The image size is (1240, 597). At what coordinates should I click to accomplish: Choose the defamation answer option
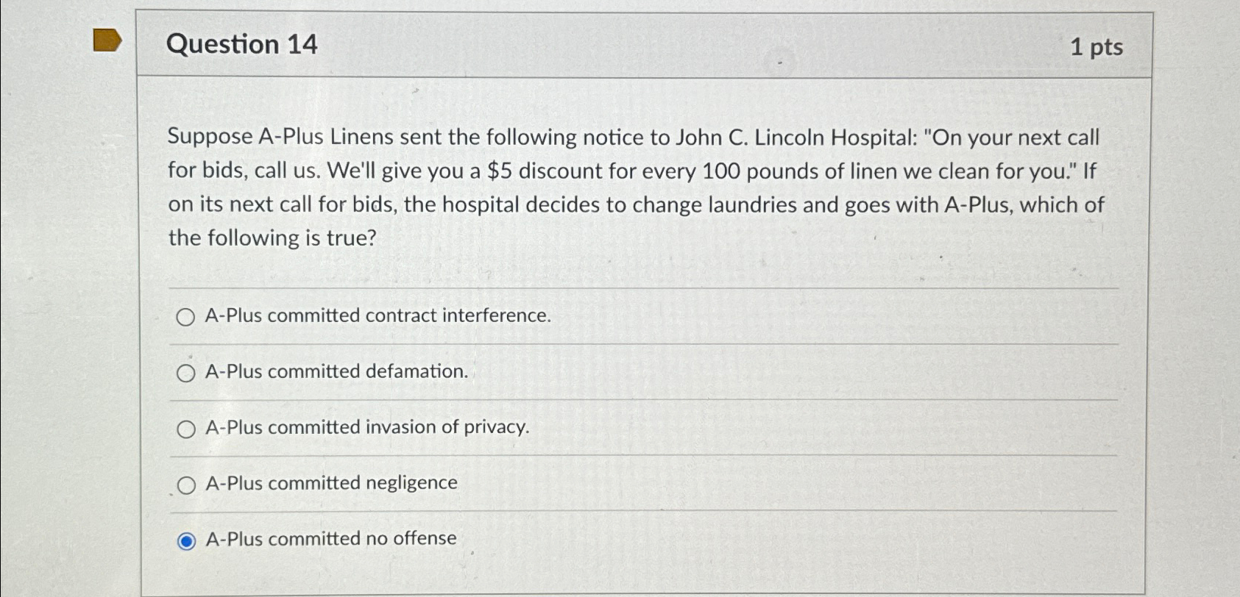pos(185,373)
